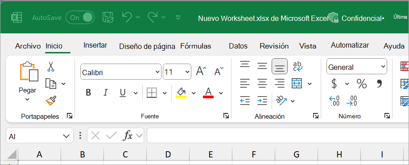Apply Comma Style icon
This screenshot has width=409, height=165.
379,83
